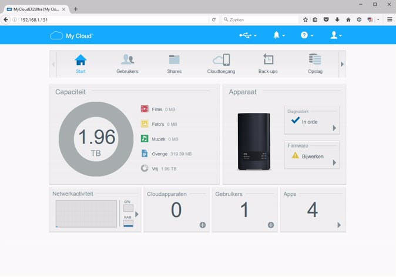This screenshot has height=277, width=396.
Task: Click the Start label
Action: pos(80,71)
